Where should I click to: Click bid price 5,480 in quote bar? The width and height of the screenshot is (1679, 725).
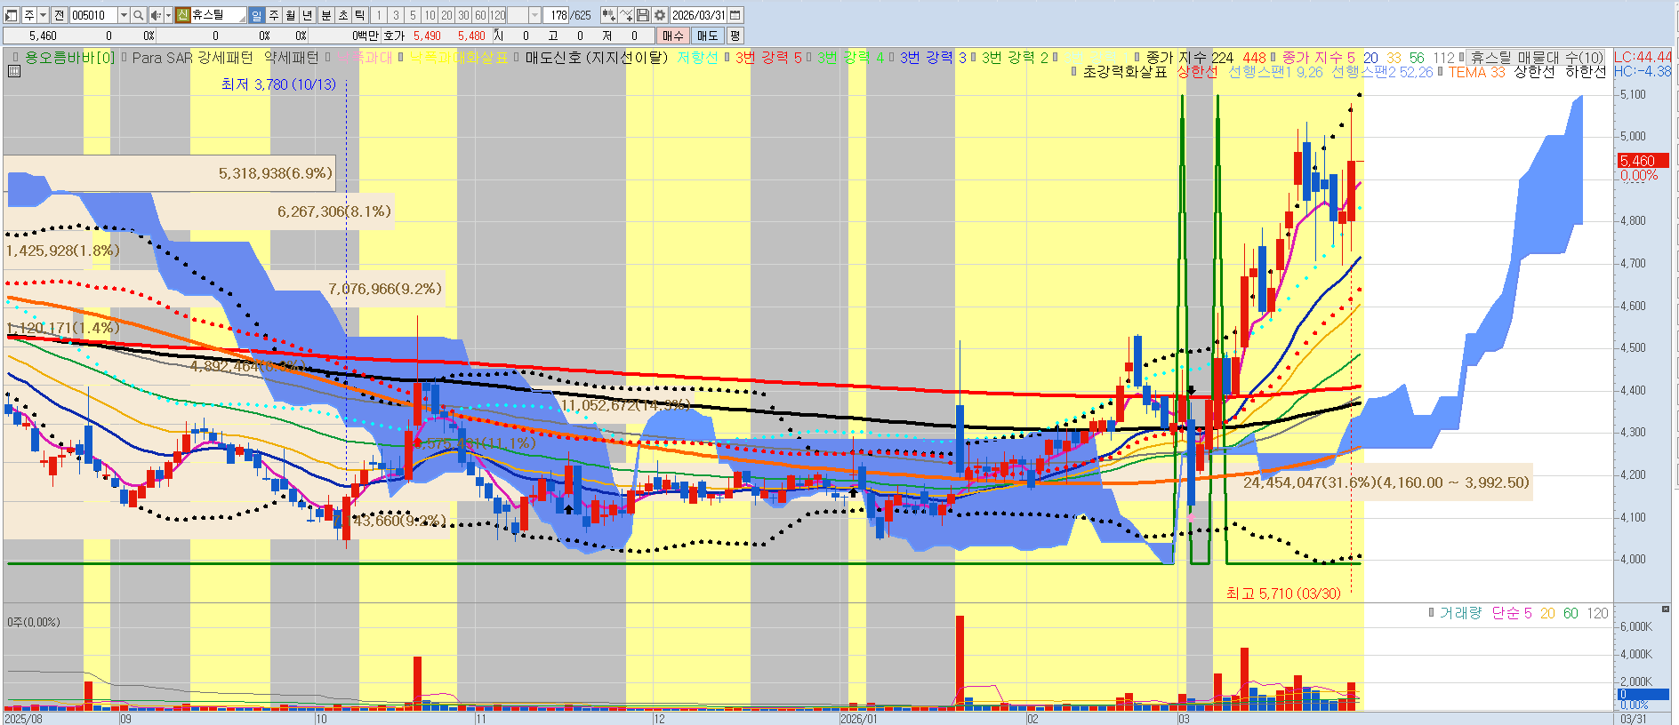pyautogui.click(x=471, y=36)
